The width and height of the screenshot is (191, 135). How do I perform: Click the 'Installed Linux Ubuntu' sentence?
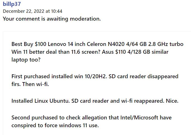pos(40,101)
